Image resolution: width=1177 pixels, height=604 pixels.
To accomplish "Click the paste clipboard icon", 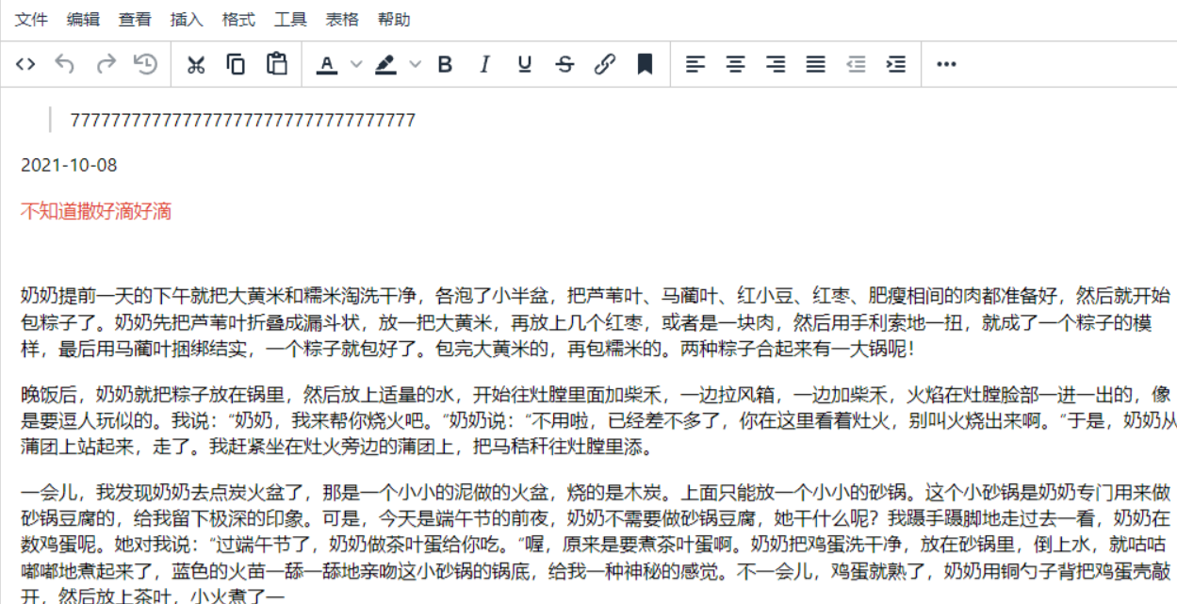I will tap(276, 64).
